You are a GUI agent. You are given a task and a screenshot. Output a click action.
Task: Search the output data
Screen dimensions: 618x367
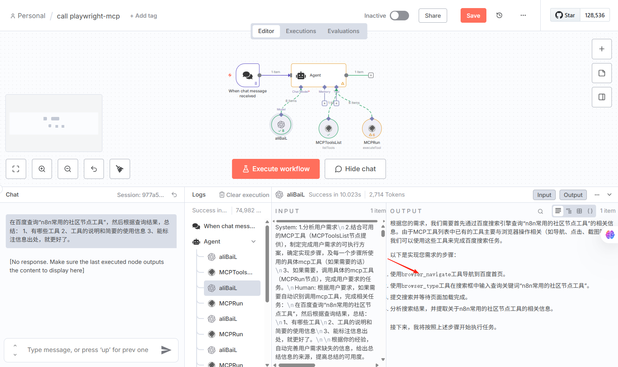(540, 211)
